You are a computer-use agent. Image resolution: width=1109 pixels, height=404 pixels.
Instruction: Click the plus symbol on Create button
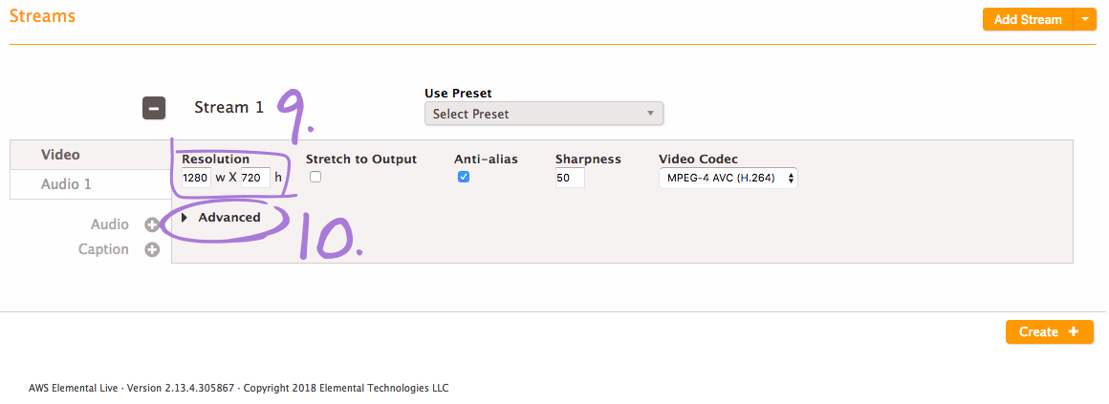pyautogui.click(x=1074, y=332)
